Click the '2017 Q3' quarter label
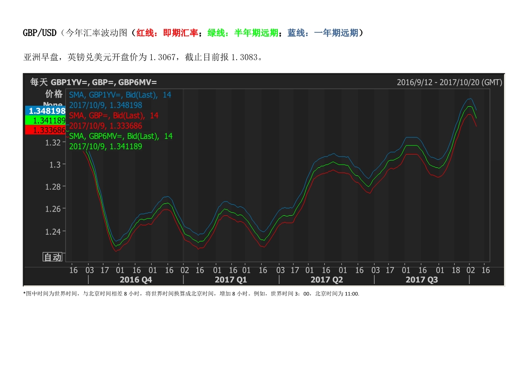Screen dimensions: 532x376 [x=422, y=280]
